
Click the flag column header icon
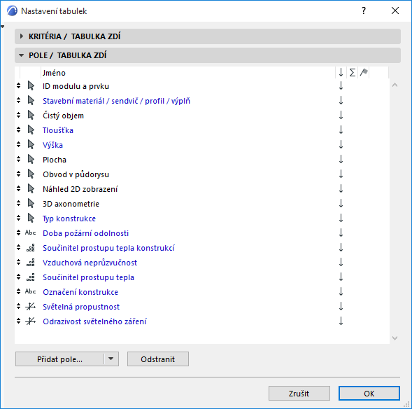[364, 72]
